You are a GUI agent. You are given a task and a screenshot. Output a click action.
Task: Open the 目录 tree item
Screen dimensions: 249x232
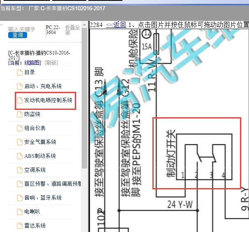coord(30,73)
